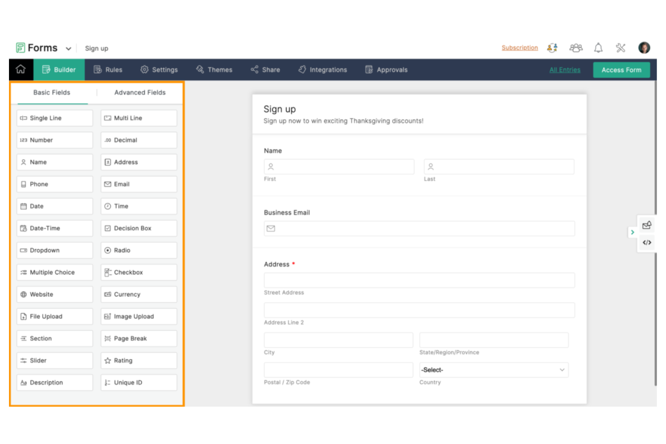Viewport: 666px width, 444px height.
Task: Open All Entries
Action: (565, 70)
